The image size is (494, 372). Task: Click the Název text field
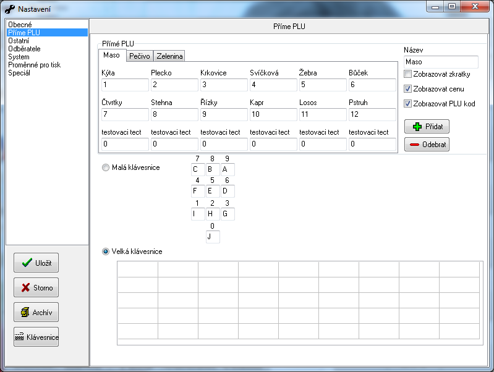tap(440, 62)
